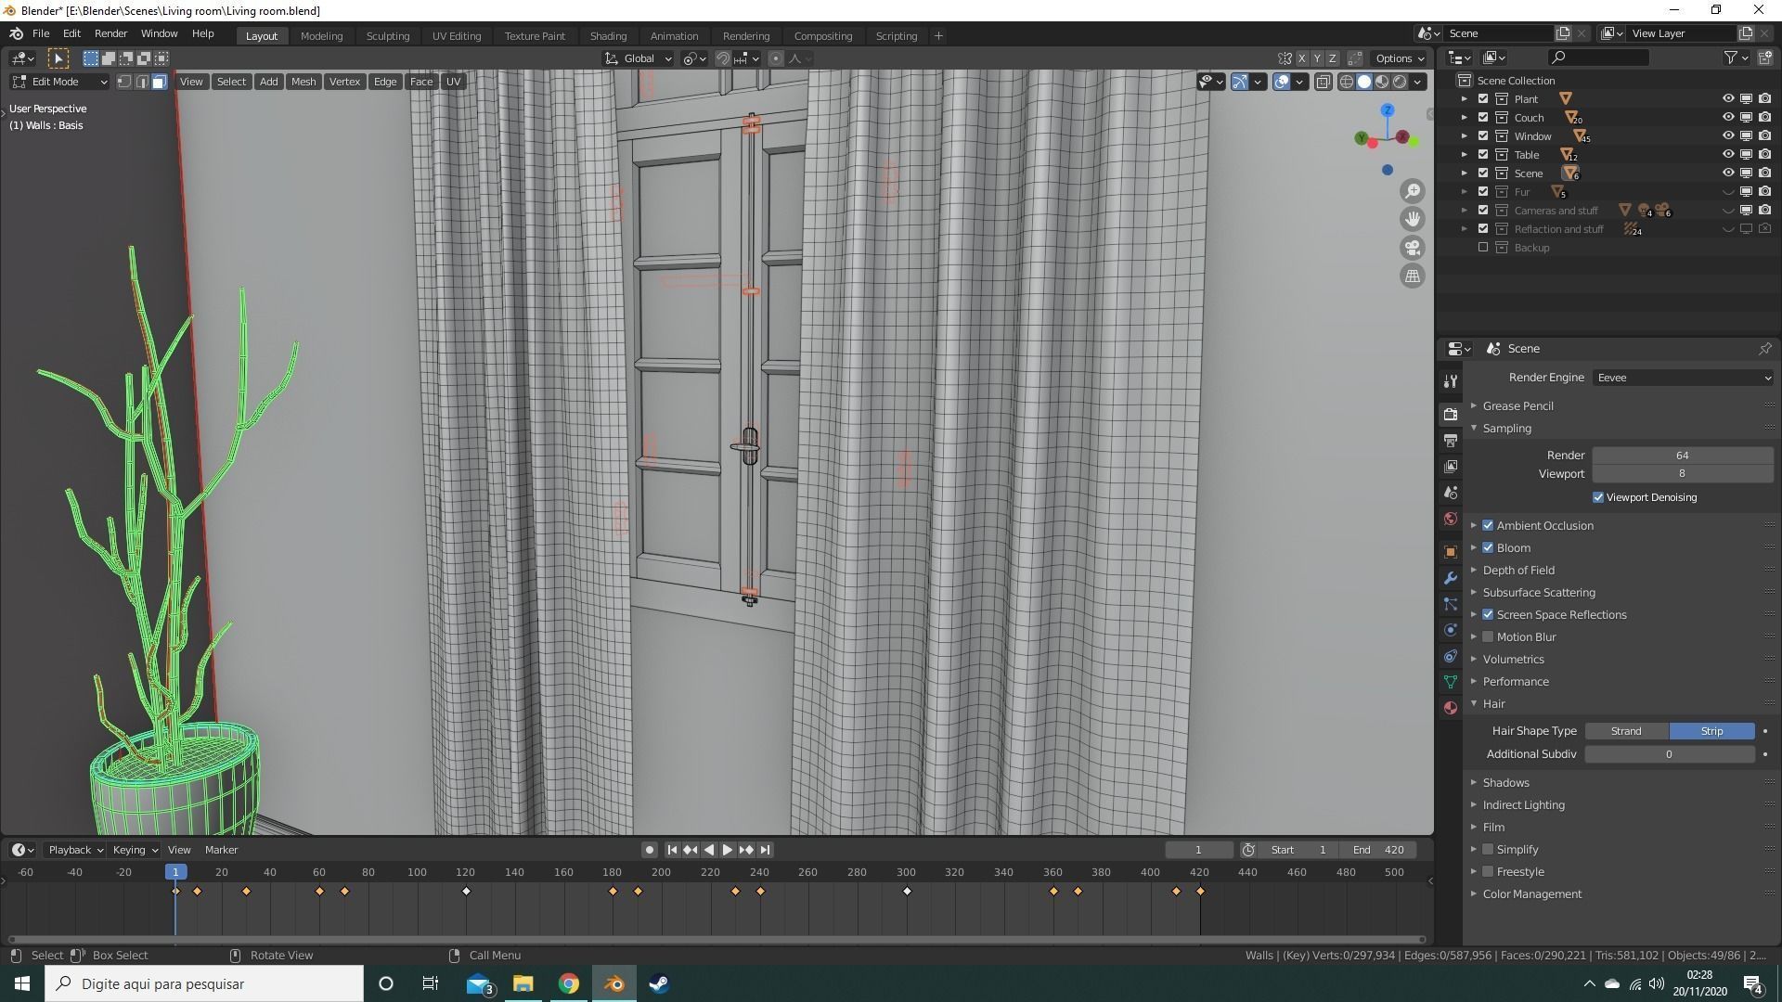Viewport: 1782px width, 1002px height.
Task: Click the camera view gizmo icon
Action: point(1412,248)
